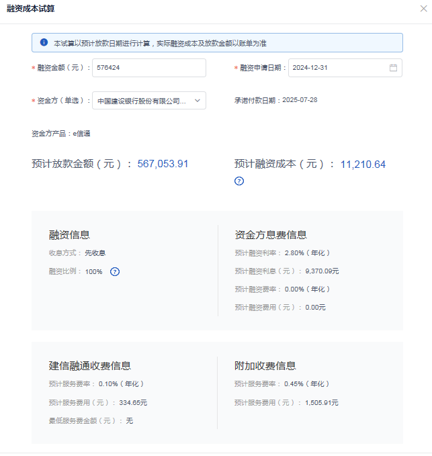Open the calendar icon in 融资申请日期

click(x=393, y=68)
